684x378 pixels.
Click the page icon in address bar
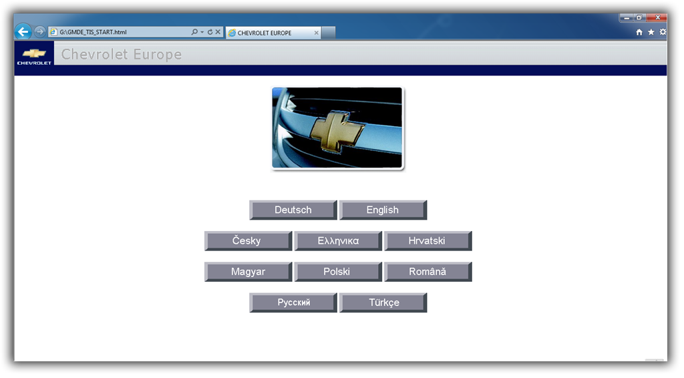53,32
